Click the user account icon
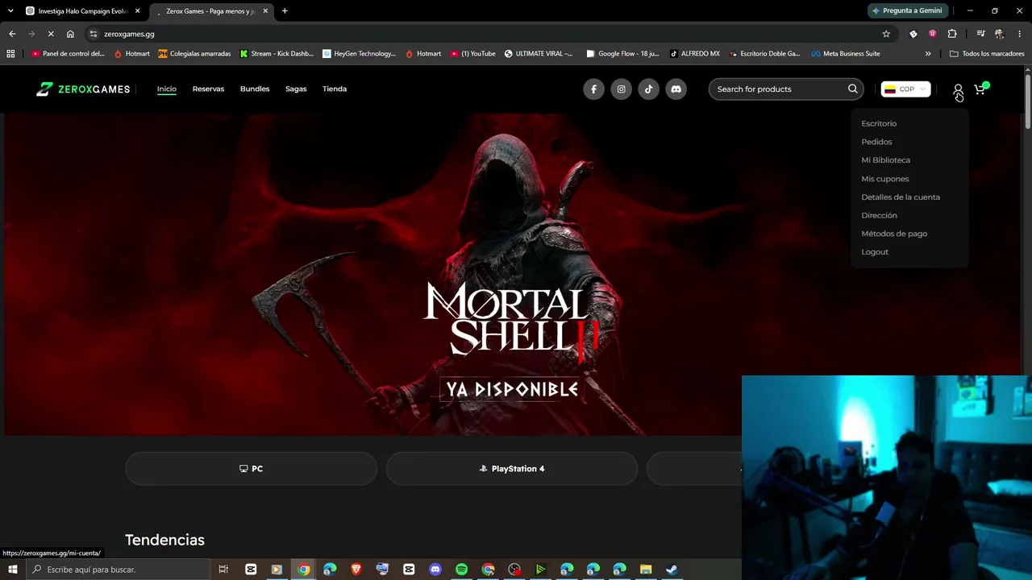 [x=958, y=89]
